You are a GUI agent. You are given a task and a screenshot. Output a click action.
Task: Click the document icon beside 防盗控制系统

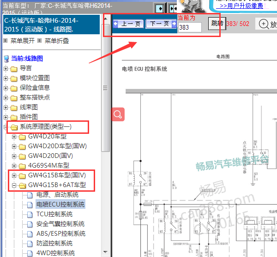coord(30,244)
